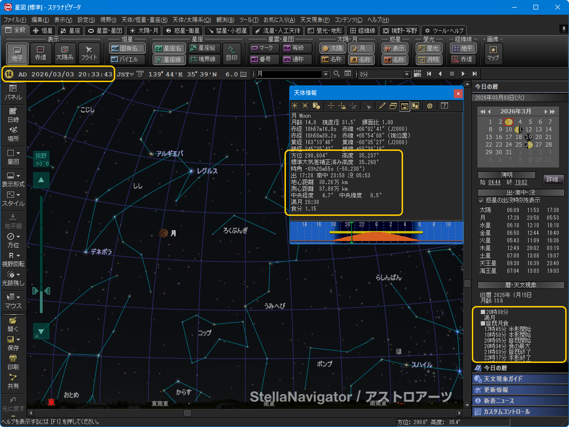Screen dimensions: 569x427
Task: Switch to the 太陽・月 tab
Action: point(144,30)
